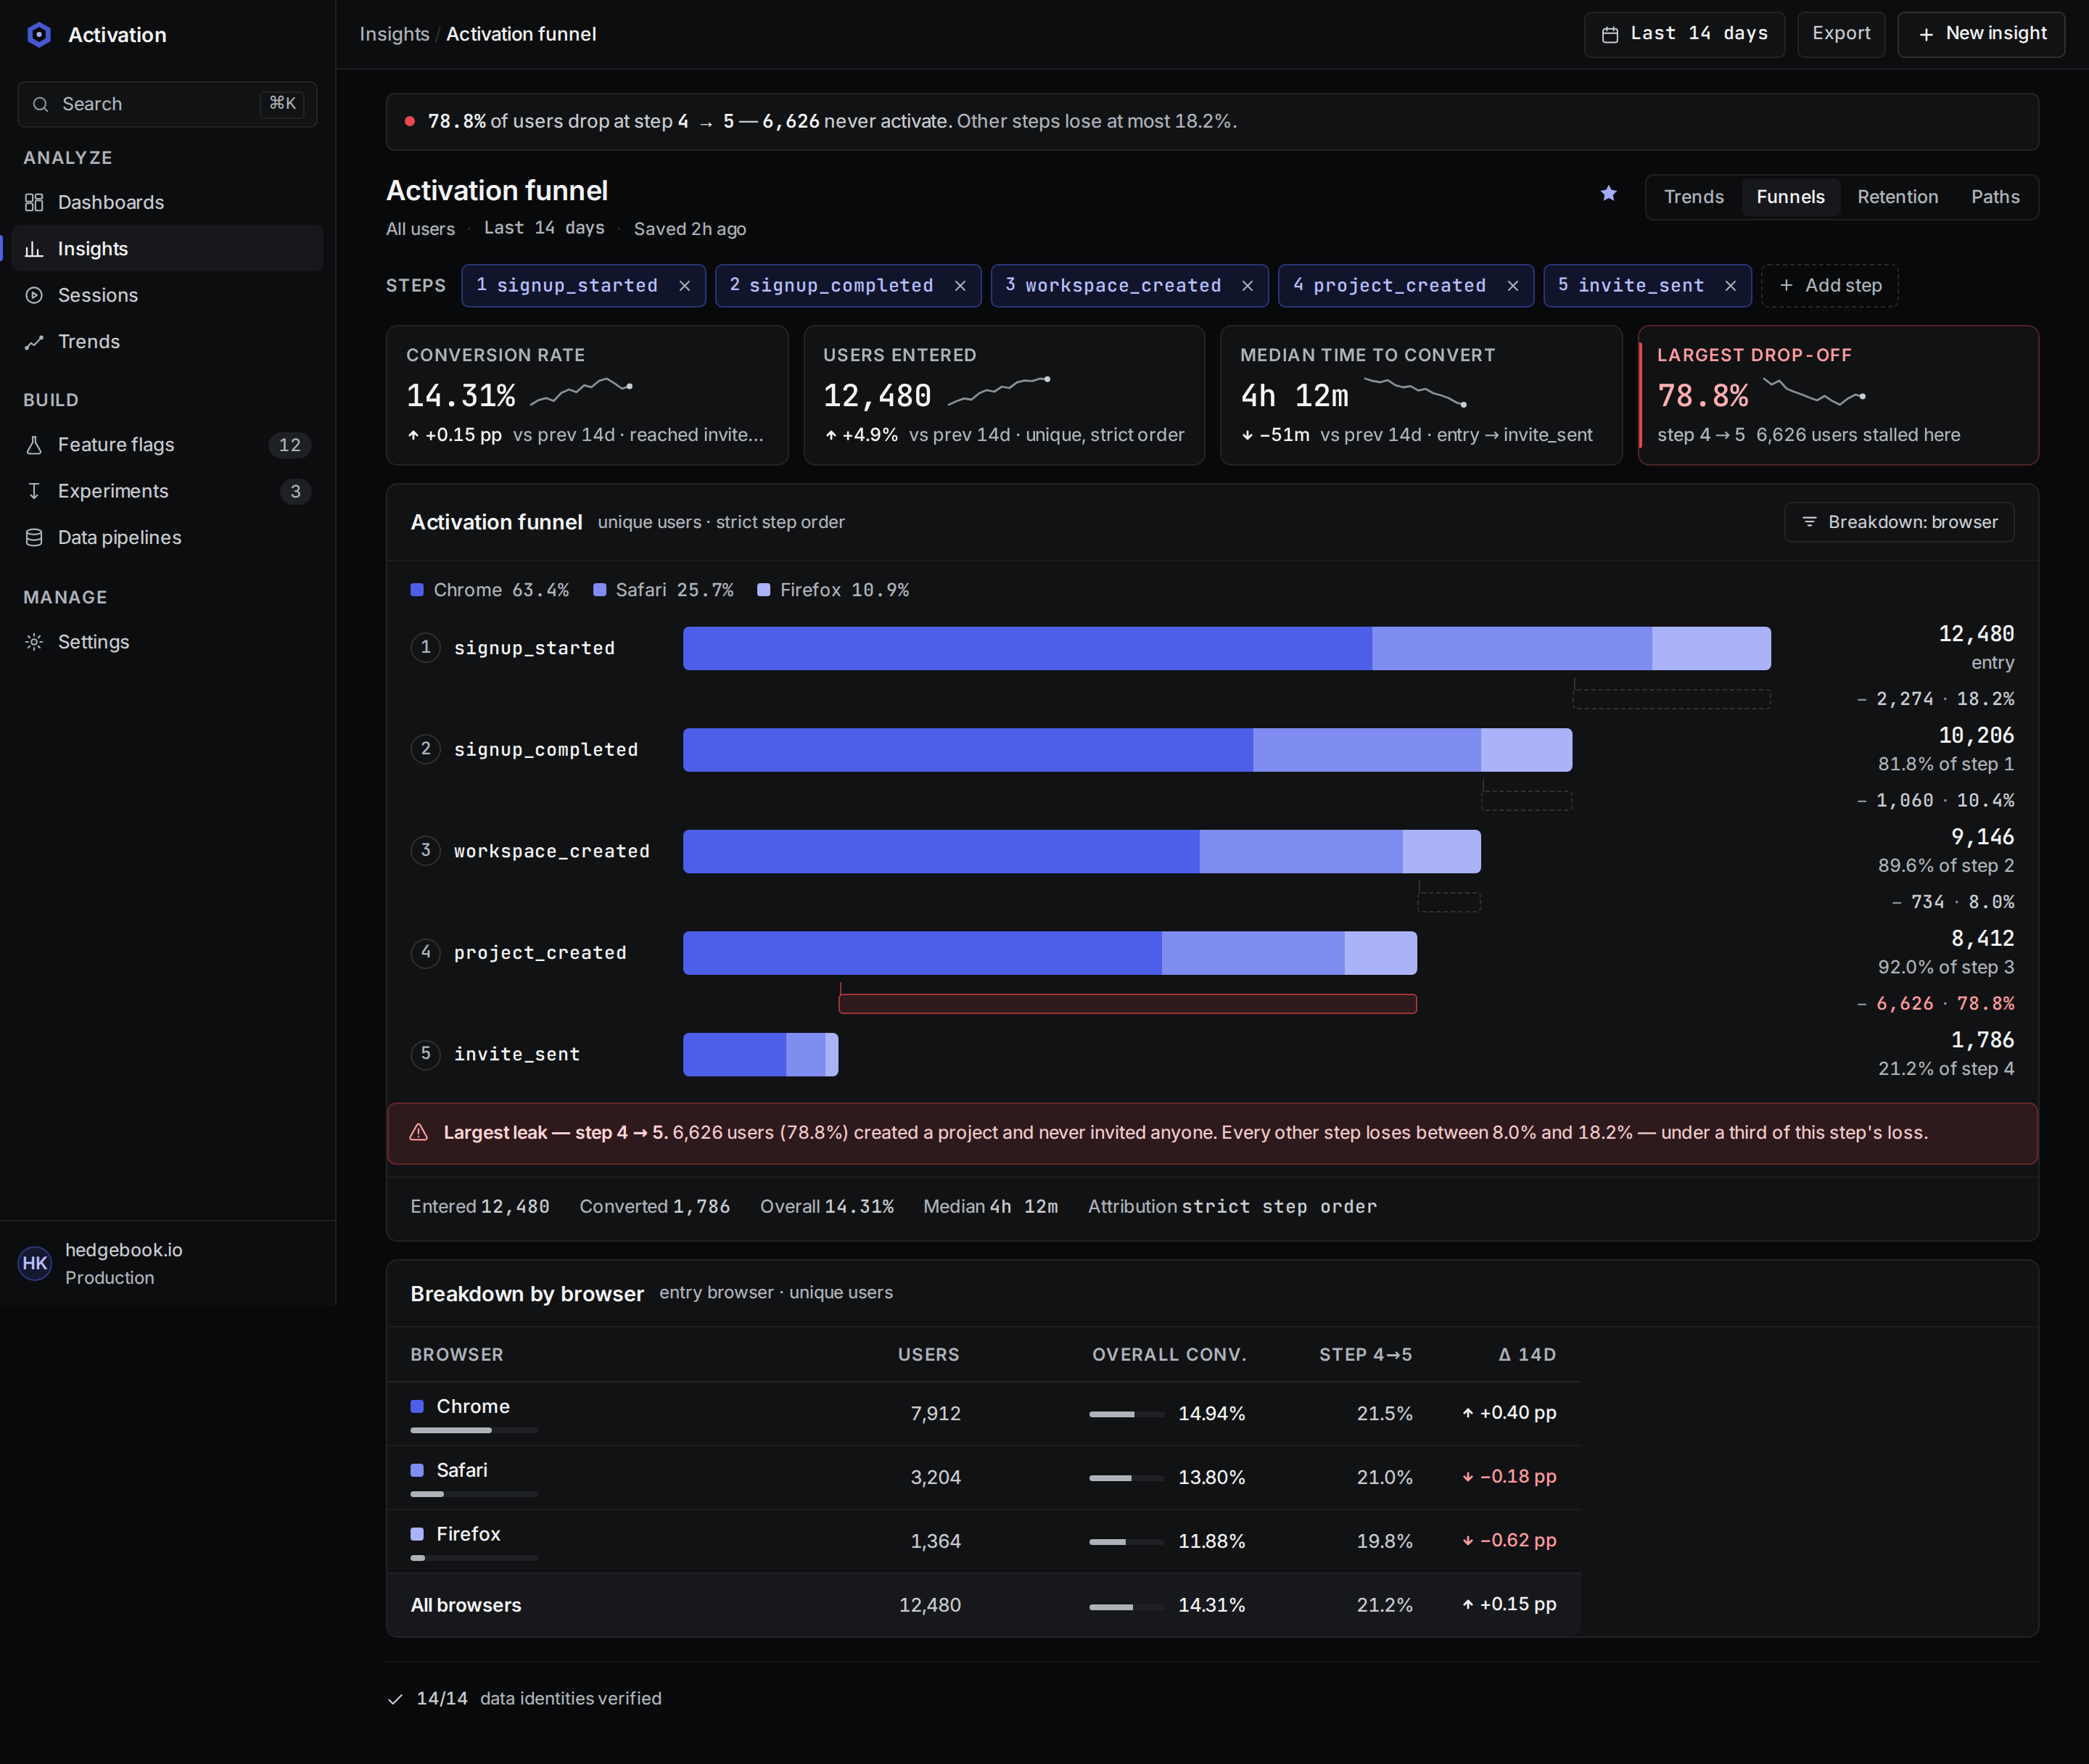The height and width of the screenshot is (1764, 2089).
Task: Click the Export button
Action: click(x=1841, y=34)
